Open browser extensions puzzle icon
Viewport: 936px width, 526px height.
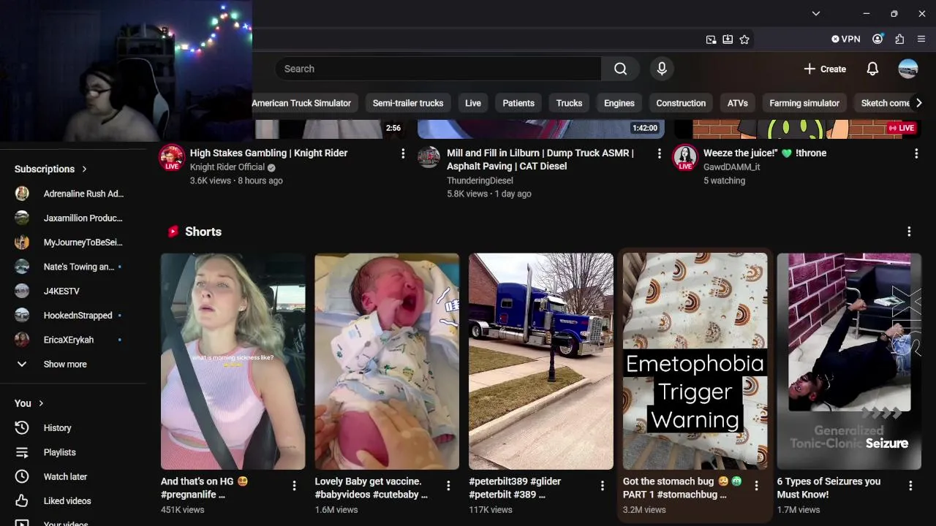899,39
